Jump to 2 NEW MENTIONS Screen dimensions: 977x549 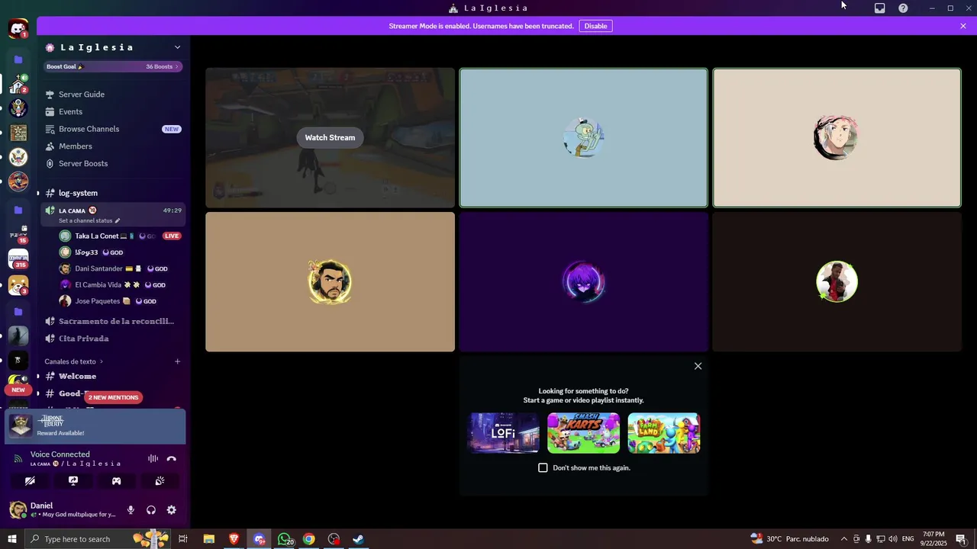(x=113, y=397)
